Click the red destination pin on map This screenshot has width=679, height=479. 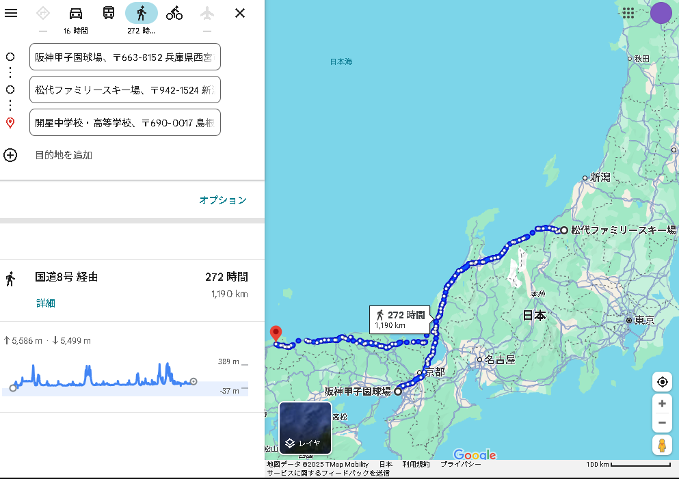point(276,334)
